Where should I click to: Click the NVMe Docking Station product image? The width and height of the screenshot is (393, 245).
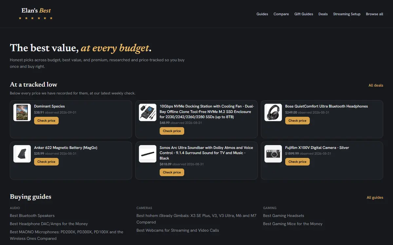(x=148, y=112)
